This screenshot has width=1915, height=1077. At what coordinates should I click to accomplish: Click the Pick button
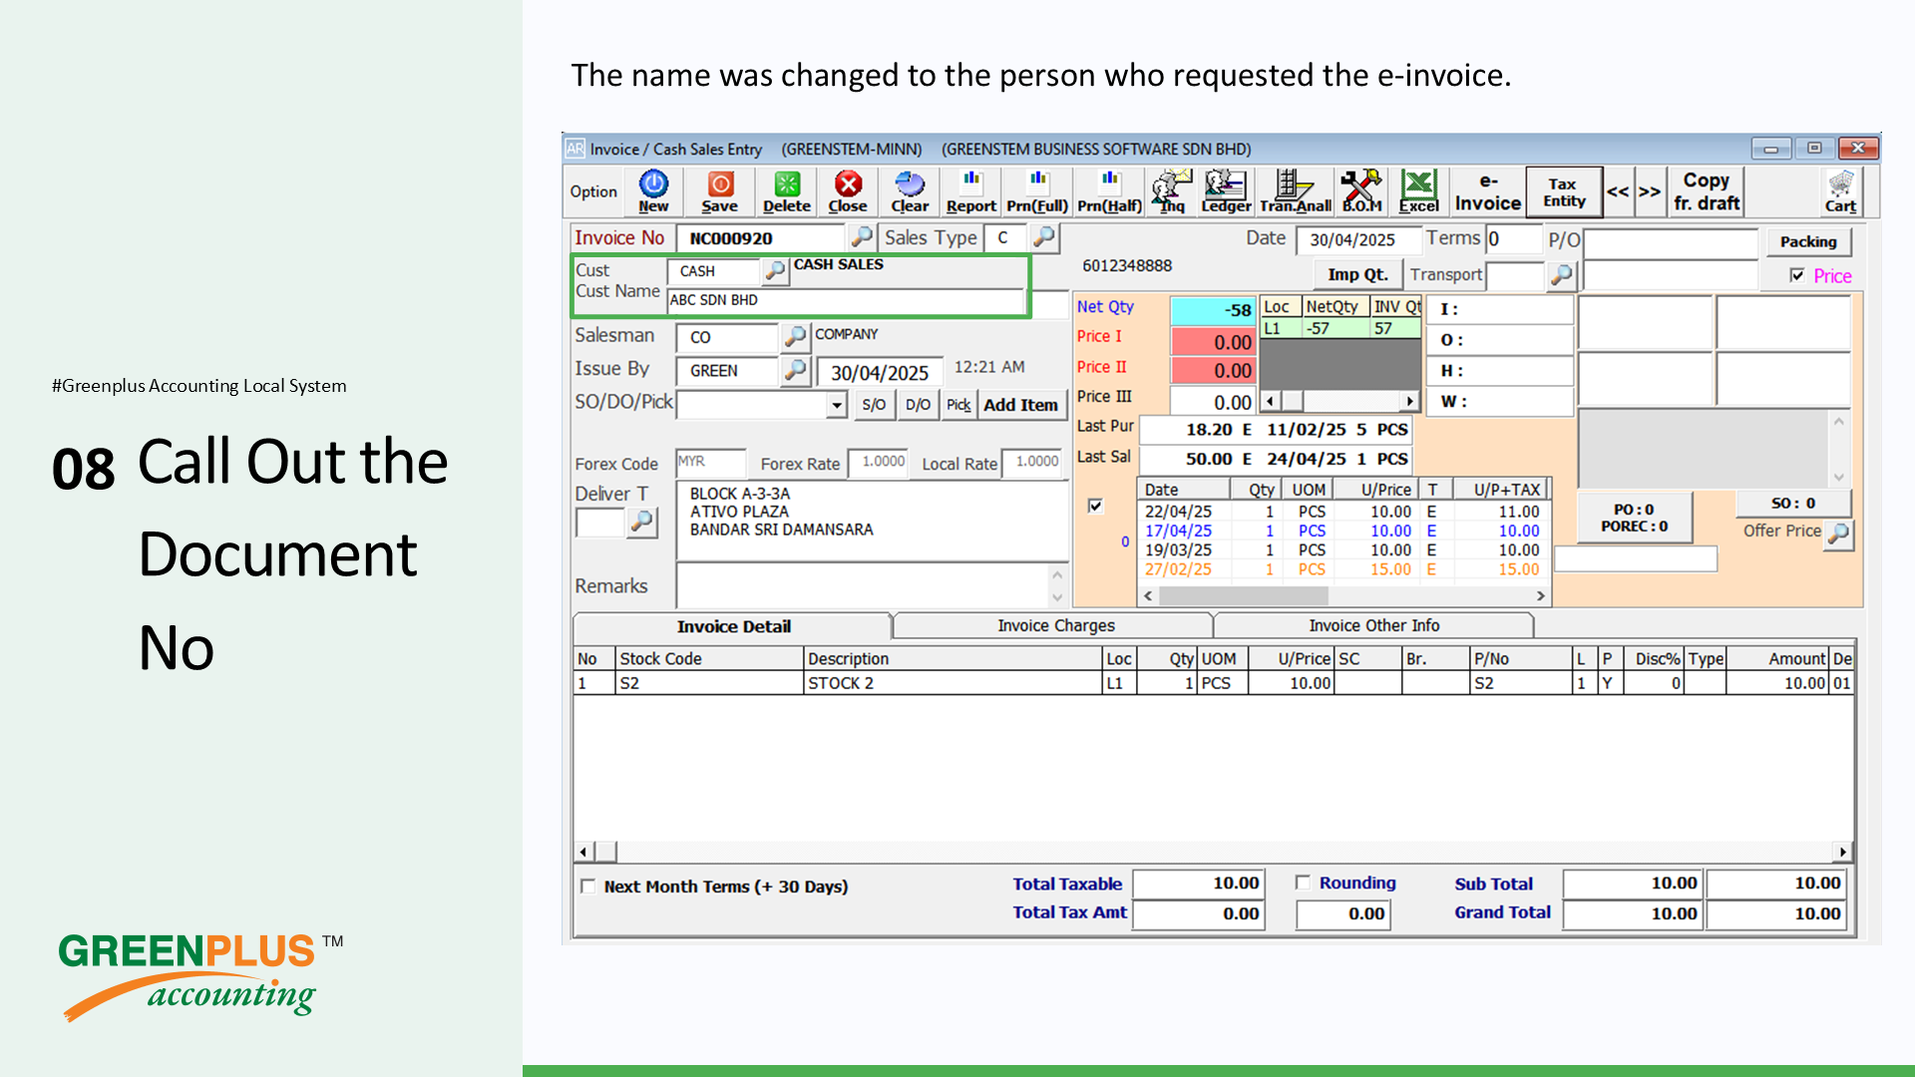958,405
